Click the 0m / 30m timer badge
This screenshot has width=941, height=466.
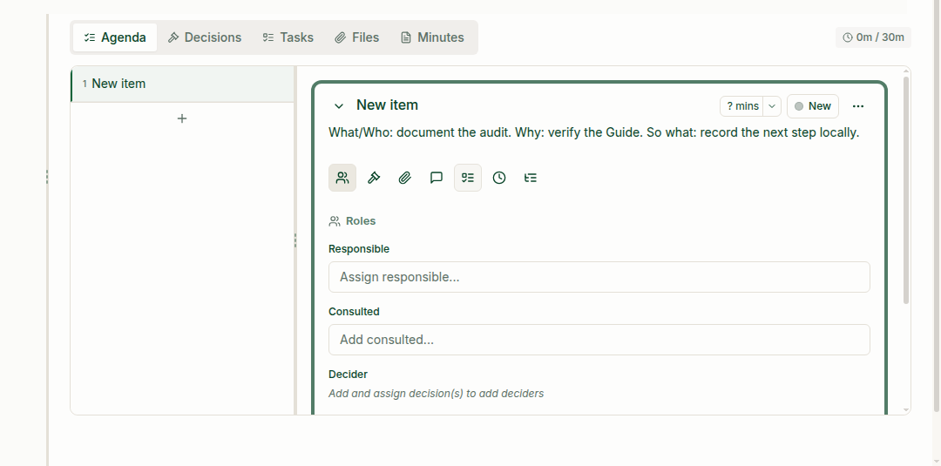coord(873,37)
